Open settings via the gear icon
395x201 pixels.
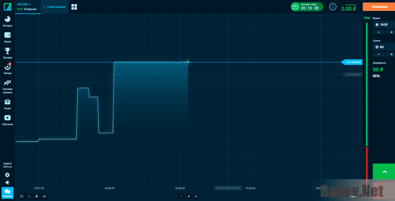pos(7,175)
